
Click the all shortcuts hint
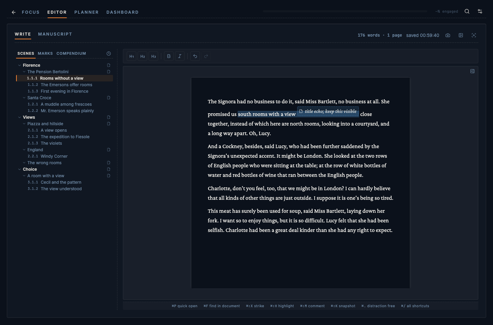click(x=415, y=306)
